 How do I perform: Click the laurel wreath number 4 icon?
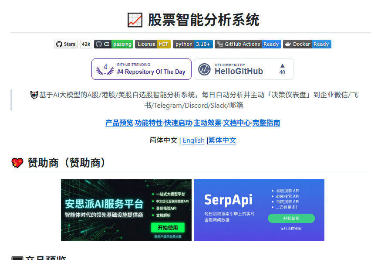[105, 69]
